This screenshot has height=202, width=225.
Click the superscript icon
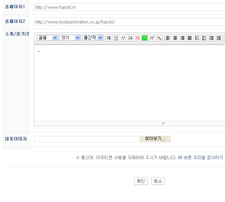(152, 38)
